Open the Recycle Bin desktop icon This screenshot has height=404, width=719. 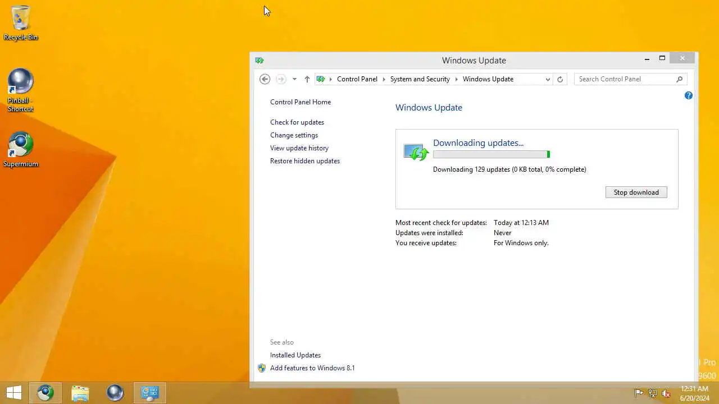(x=21, y=22)
